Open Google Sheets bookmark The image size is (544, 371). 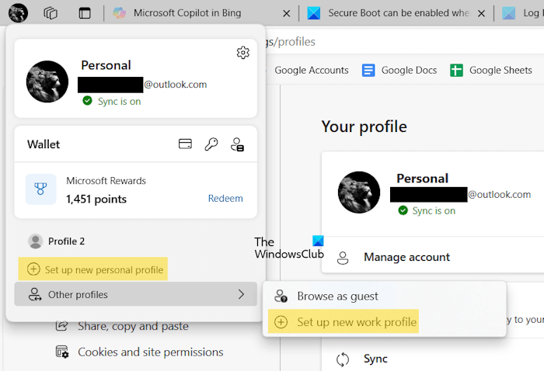(491, 70)
